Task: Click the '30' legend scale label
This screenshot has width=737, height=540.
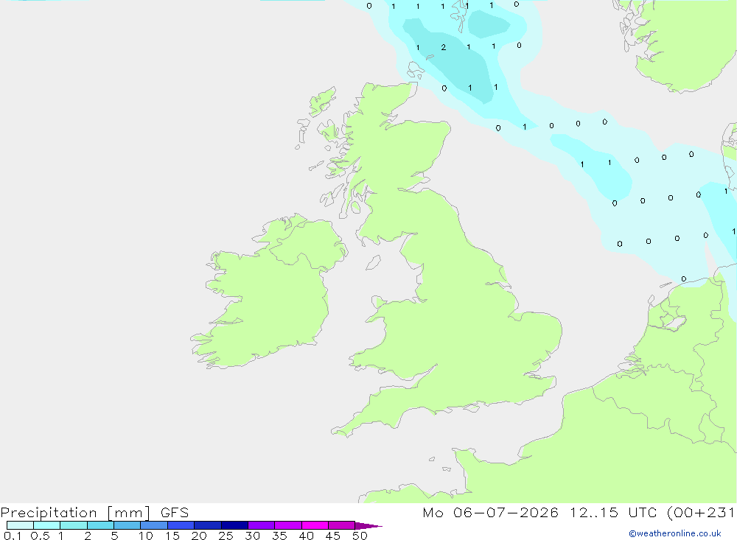Action: (252, 536)
